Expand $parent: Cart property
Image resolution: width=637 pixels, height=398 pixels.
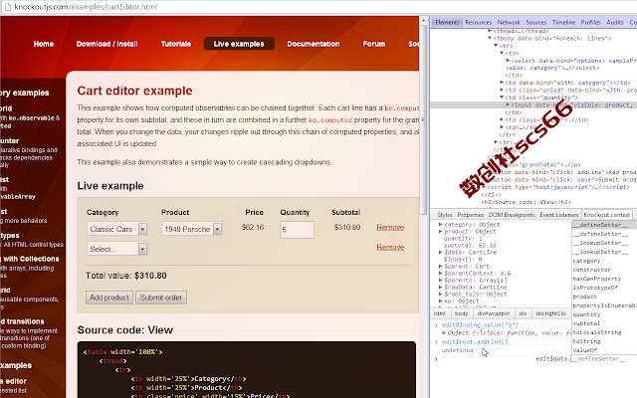pyautogui.click(x=440, y=267)
